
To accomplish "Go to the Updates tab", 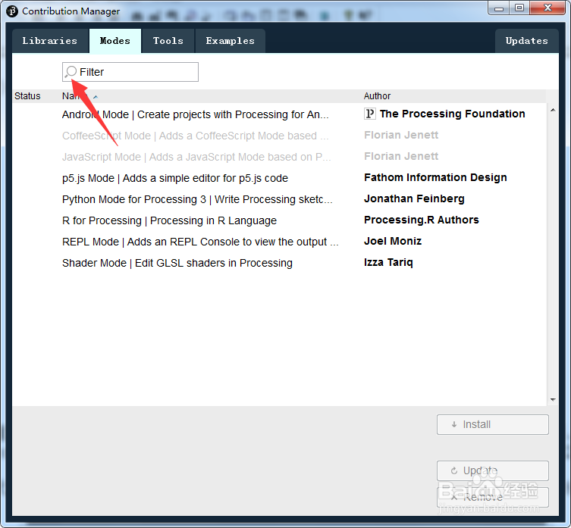I will tap(526, 41).
